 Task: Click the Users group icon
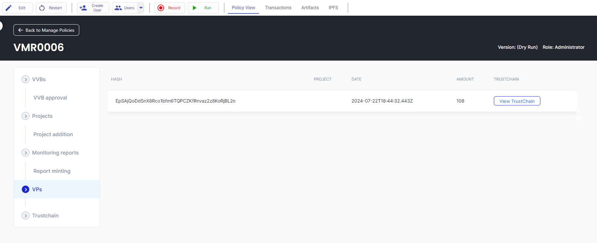[118, 8]
